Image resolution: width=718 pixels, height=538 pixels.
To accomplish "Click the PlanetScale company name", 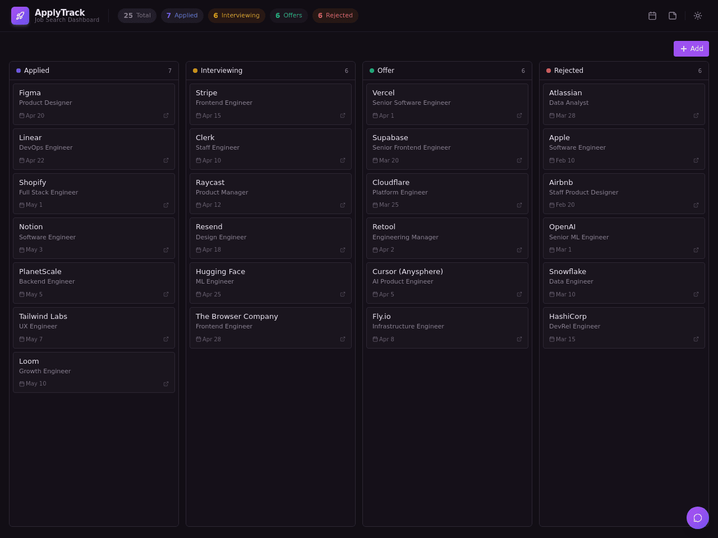I will click(x=40, y=272).
